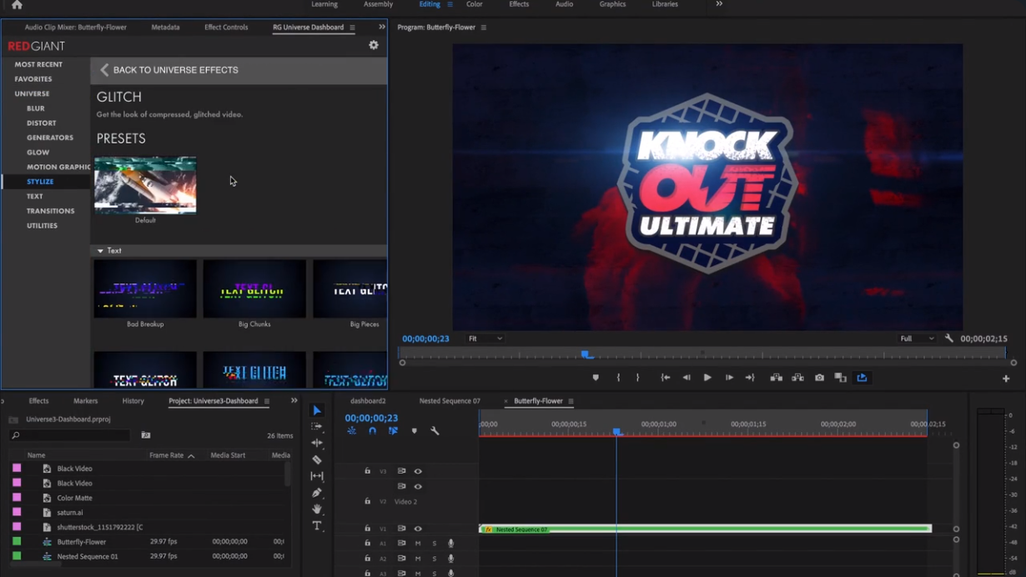Select the Pen tool
This screenshot has height=577, width=1026.
click(x=317, y=493)
